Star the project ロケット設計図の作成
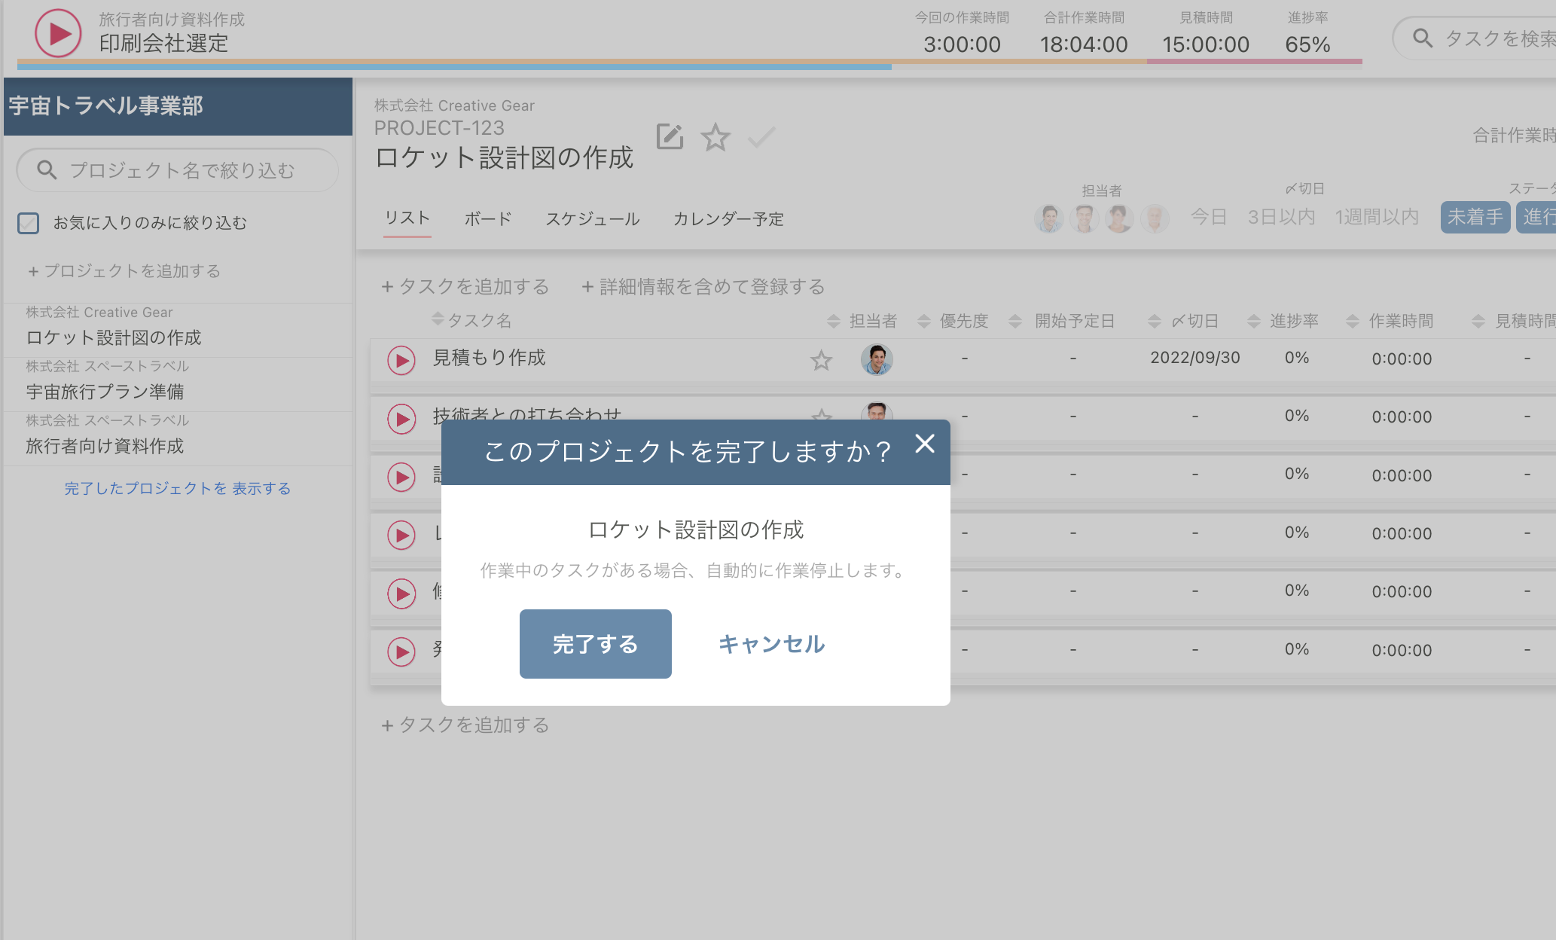 (715, 138)
